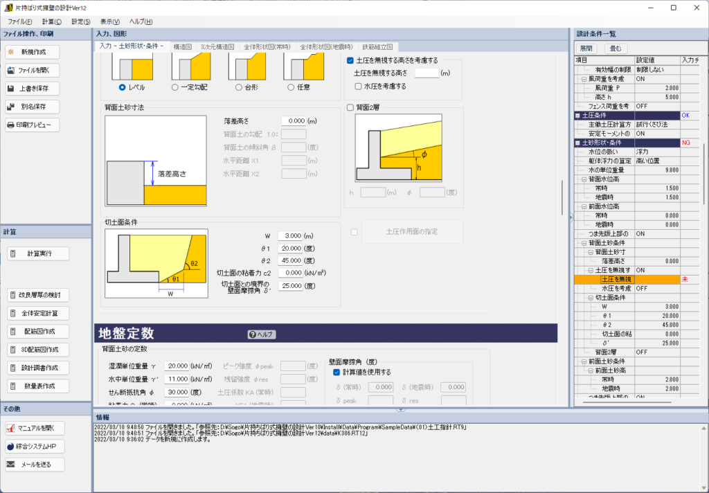Select the 台形 radio button

coord(239,87)
